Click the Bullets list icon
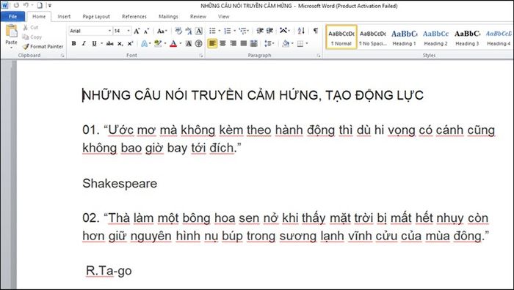 (212, 31)
